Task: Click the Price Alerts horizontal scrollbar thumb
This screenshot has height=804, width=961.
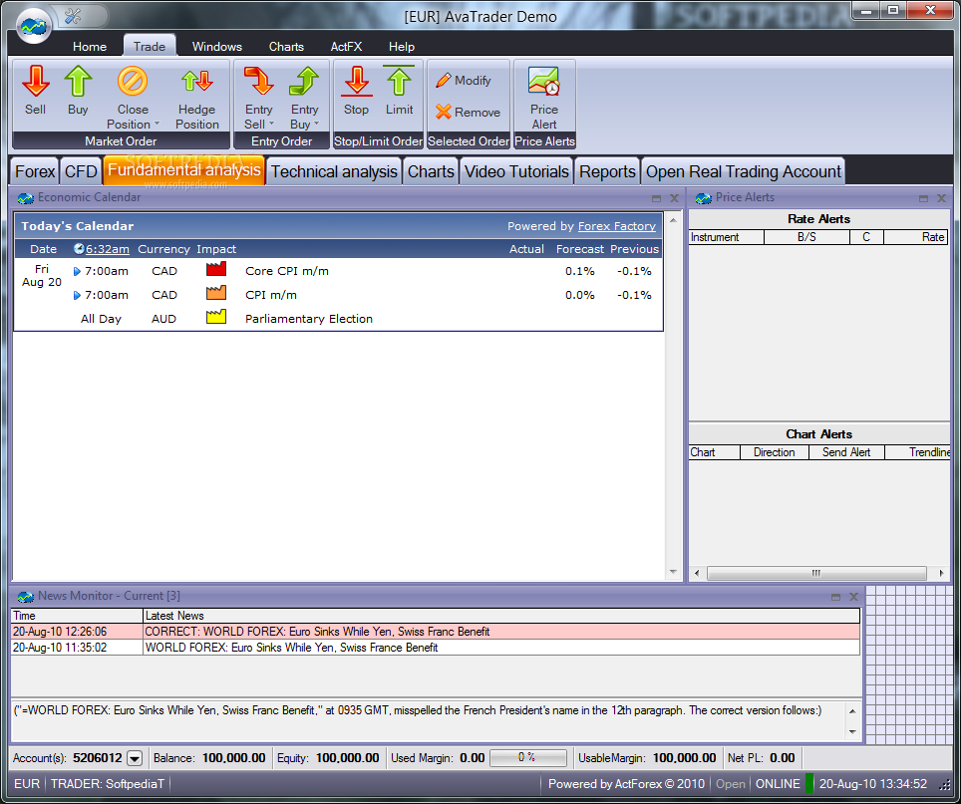Action: (x=816, y=573)
